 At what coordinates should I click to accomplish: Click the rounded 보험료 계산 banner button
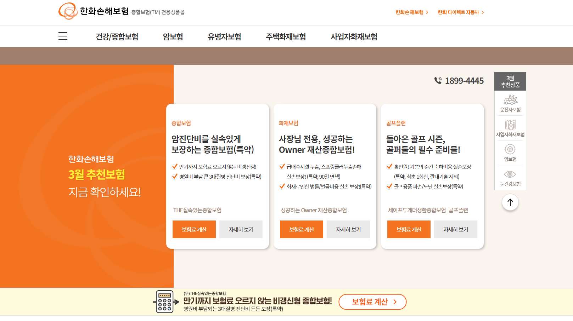372,302
